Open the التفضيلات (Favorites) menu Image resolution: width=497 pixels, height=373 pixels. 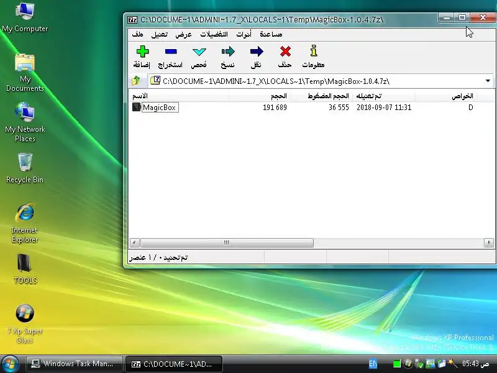tap(214, 34)
